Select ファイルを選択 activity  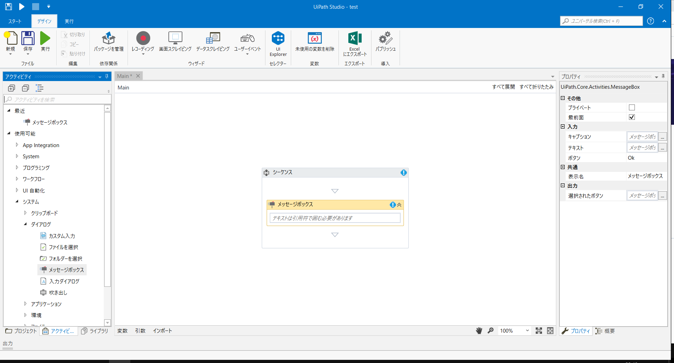[59, 247]
